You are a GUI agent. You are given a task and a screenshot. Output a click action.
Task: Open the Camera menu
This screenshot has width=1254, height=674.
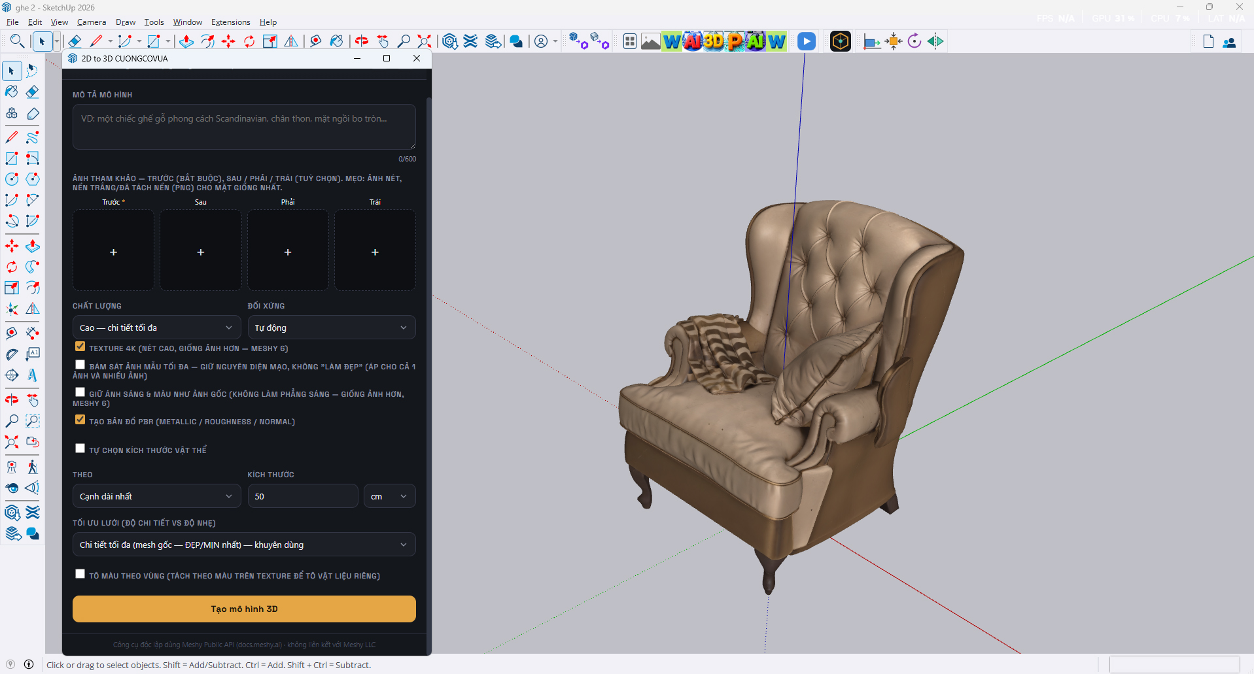pyautogui.click(x=91, y=22)
